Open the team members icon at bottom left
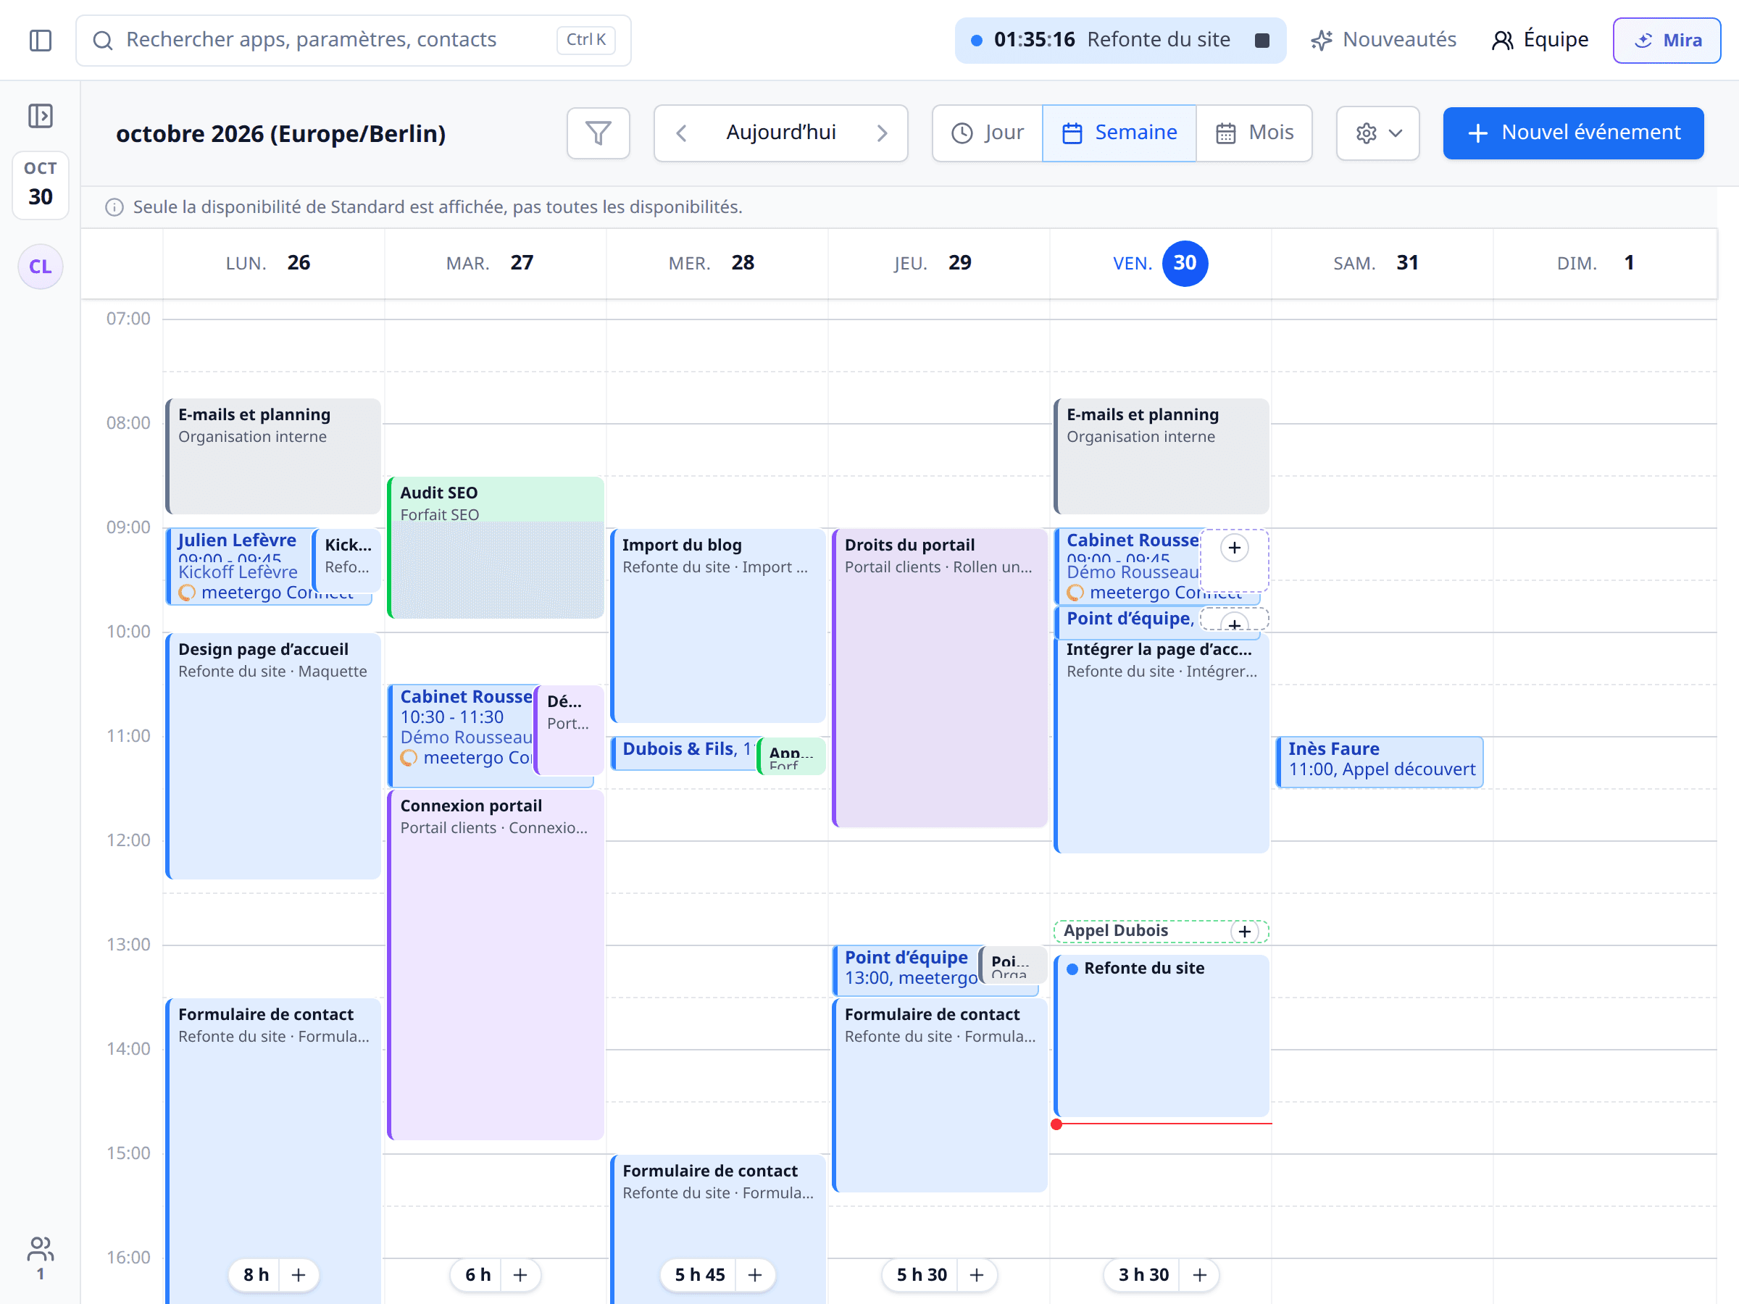The height and width of the screenshot is (1304, 1739). 40,1257
